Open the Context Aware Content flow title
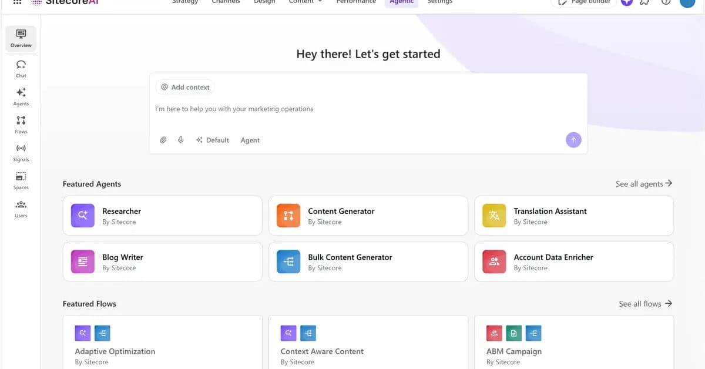The width and height of the screenshot is (705, 369). coord(322,351)
